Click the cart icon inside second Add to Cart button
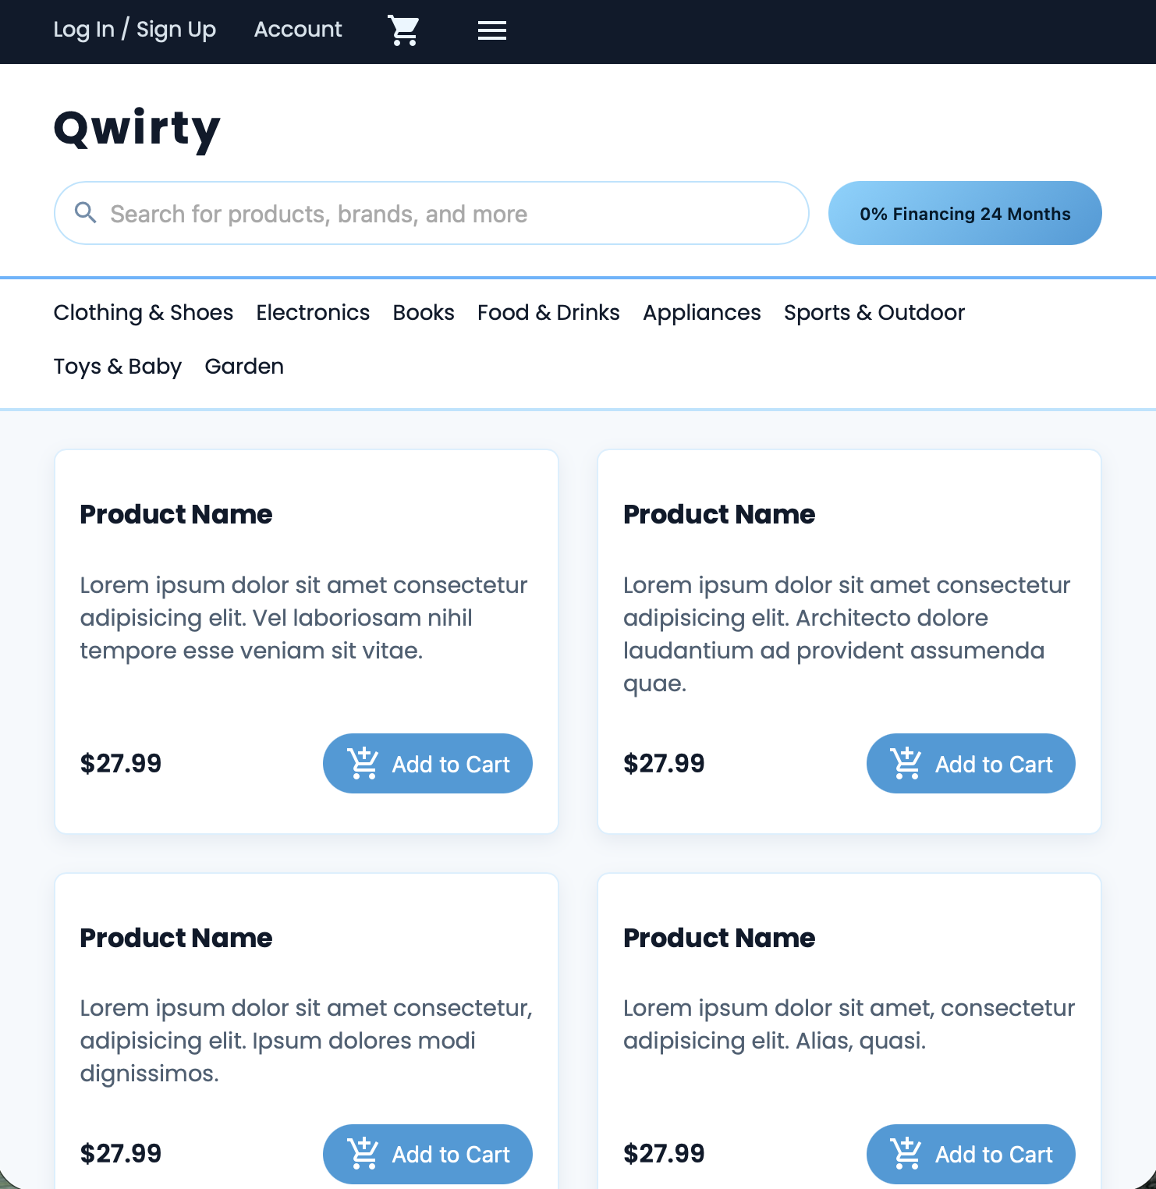The width and height of the screenshot is (1156, 1189). (x=905, y=763)
